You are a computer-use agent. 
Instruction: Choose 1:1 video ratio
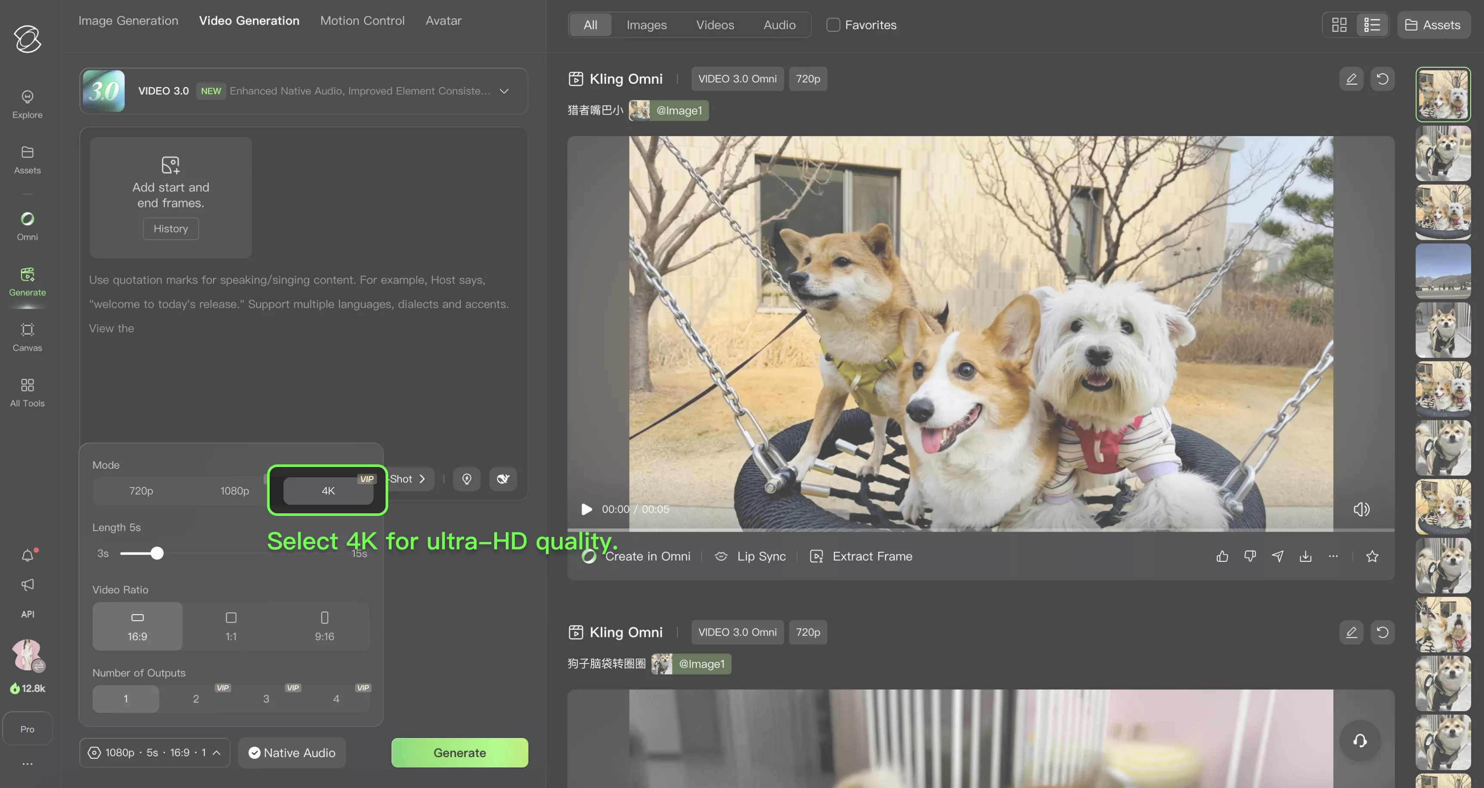pyautogui.click(x=231, y=626)
